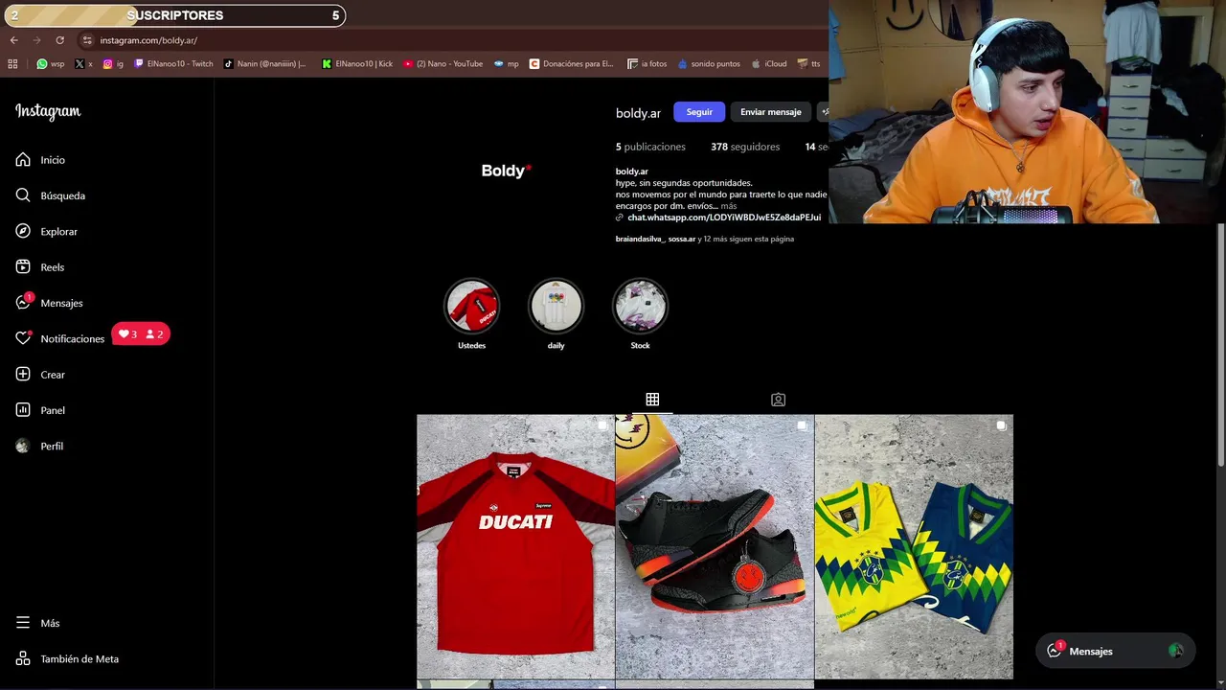Open the red Ducati jersey post
Screen dimensions: 1226x690
click(x=515, y=546)
